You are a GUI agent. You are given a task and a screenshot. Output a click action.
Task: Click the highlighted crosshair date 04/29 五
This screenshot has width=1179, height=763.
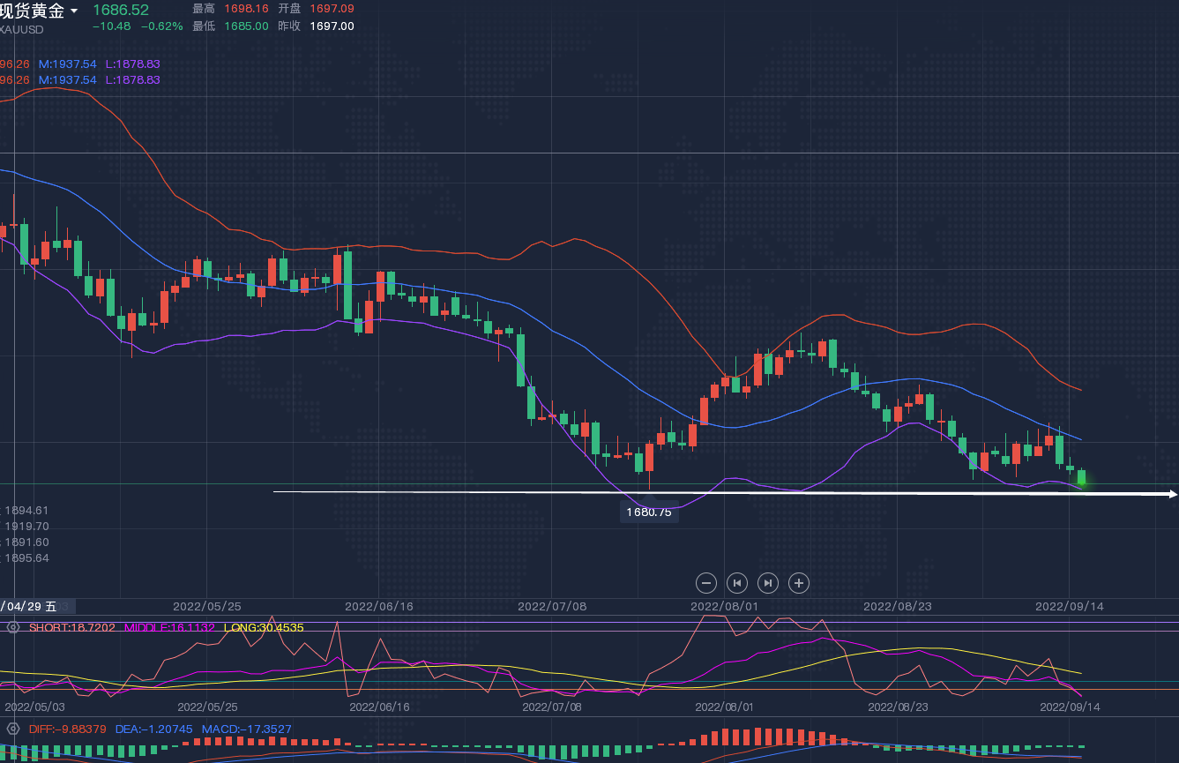tap(28, 606)
